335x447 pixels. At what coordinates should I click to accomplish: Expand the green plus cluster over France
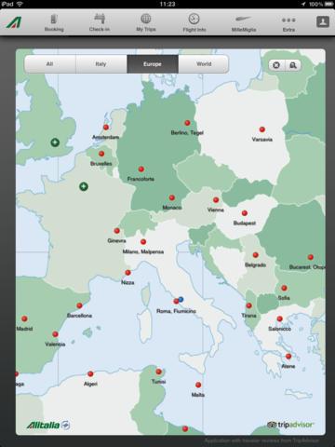coord(84,186)
